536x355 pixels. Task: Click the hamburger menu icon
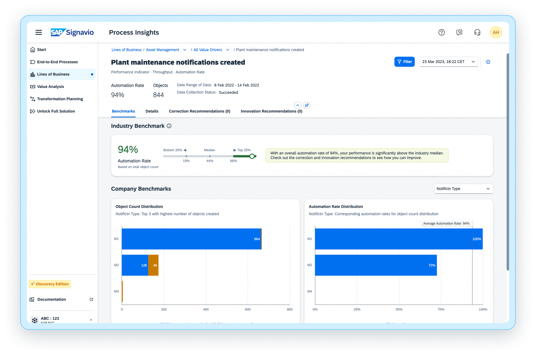point(38,32)
